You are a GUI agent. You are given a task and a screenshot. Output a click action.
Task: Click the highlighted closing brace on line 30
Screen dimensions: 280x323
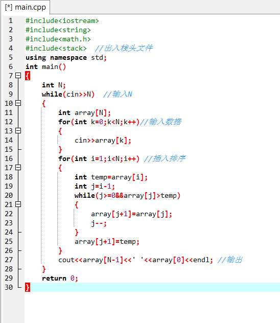click(x=28, y=287)
